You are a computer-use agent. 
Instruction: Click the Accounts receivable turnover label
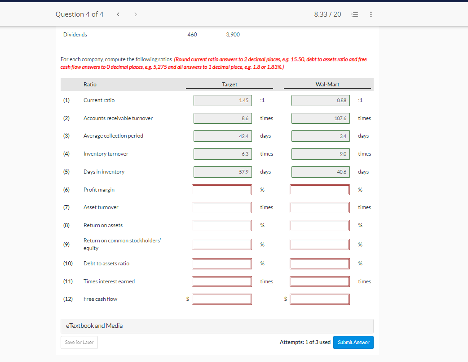point(118,118)
